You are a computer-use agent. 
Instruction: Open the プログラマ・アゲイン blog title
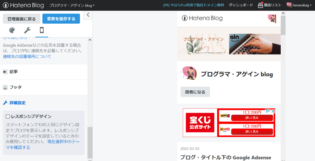tap(237, 74)
